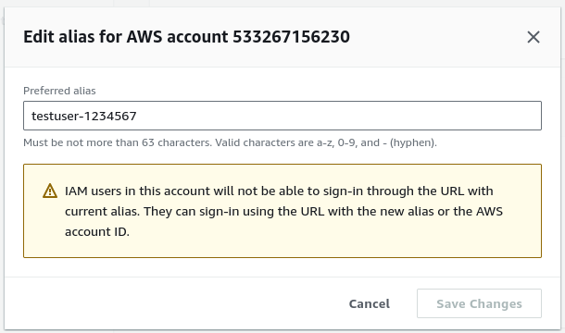Click the "(hyphen)" word in helper text
565x333 pixels.
pos(413,142)
